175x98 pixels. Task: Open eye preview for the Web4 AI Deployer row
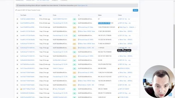coord(17,68)
